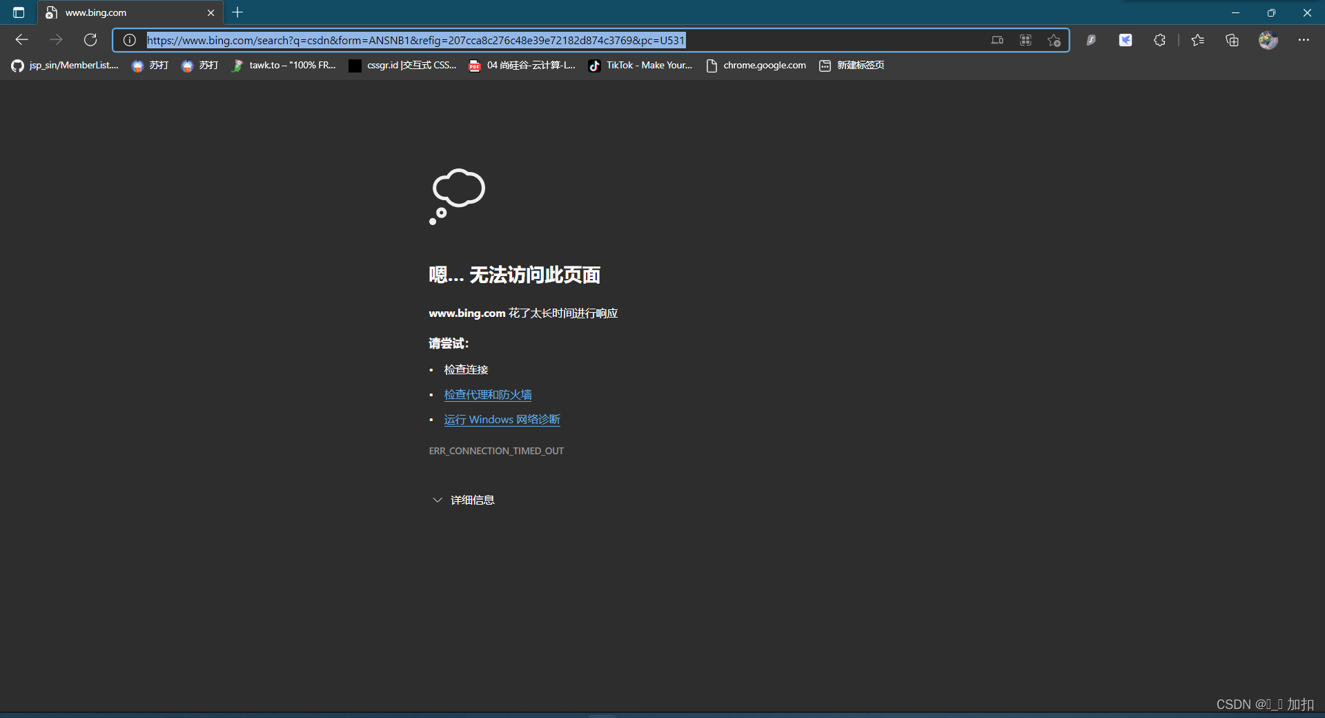Open the site information icon in address bar
This screenshot has height=718, width=1325.
tap(130, 40)
